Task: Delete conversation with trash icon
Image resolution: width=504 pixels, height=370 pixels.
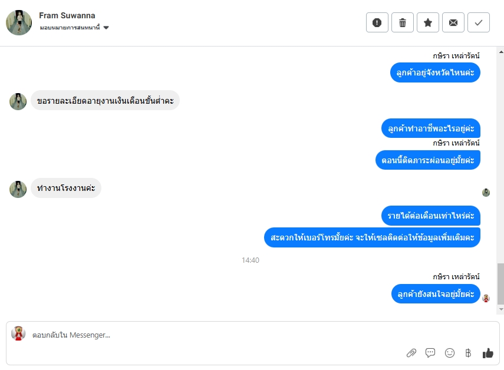Action: pyautogui.click(x=403, y=22)
